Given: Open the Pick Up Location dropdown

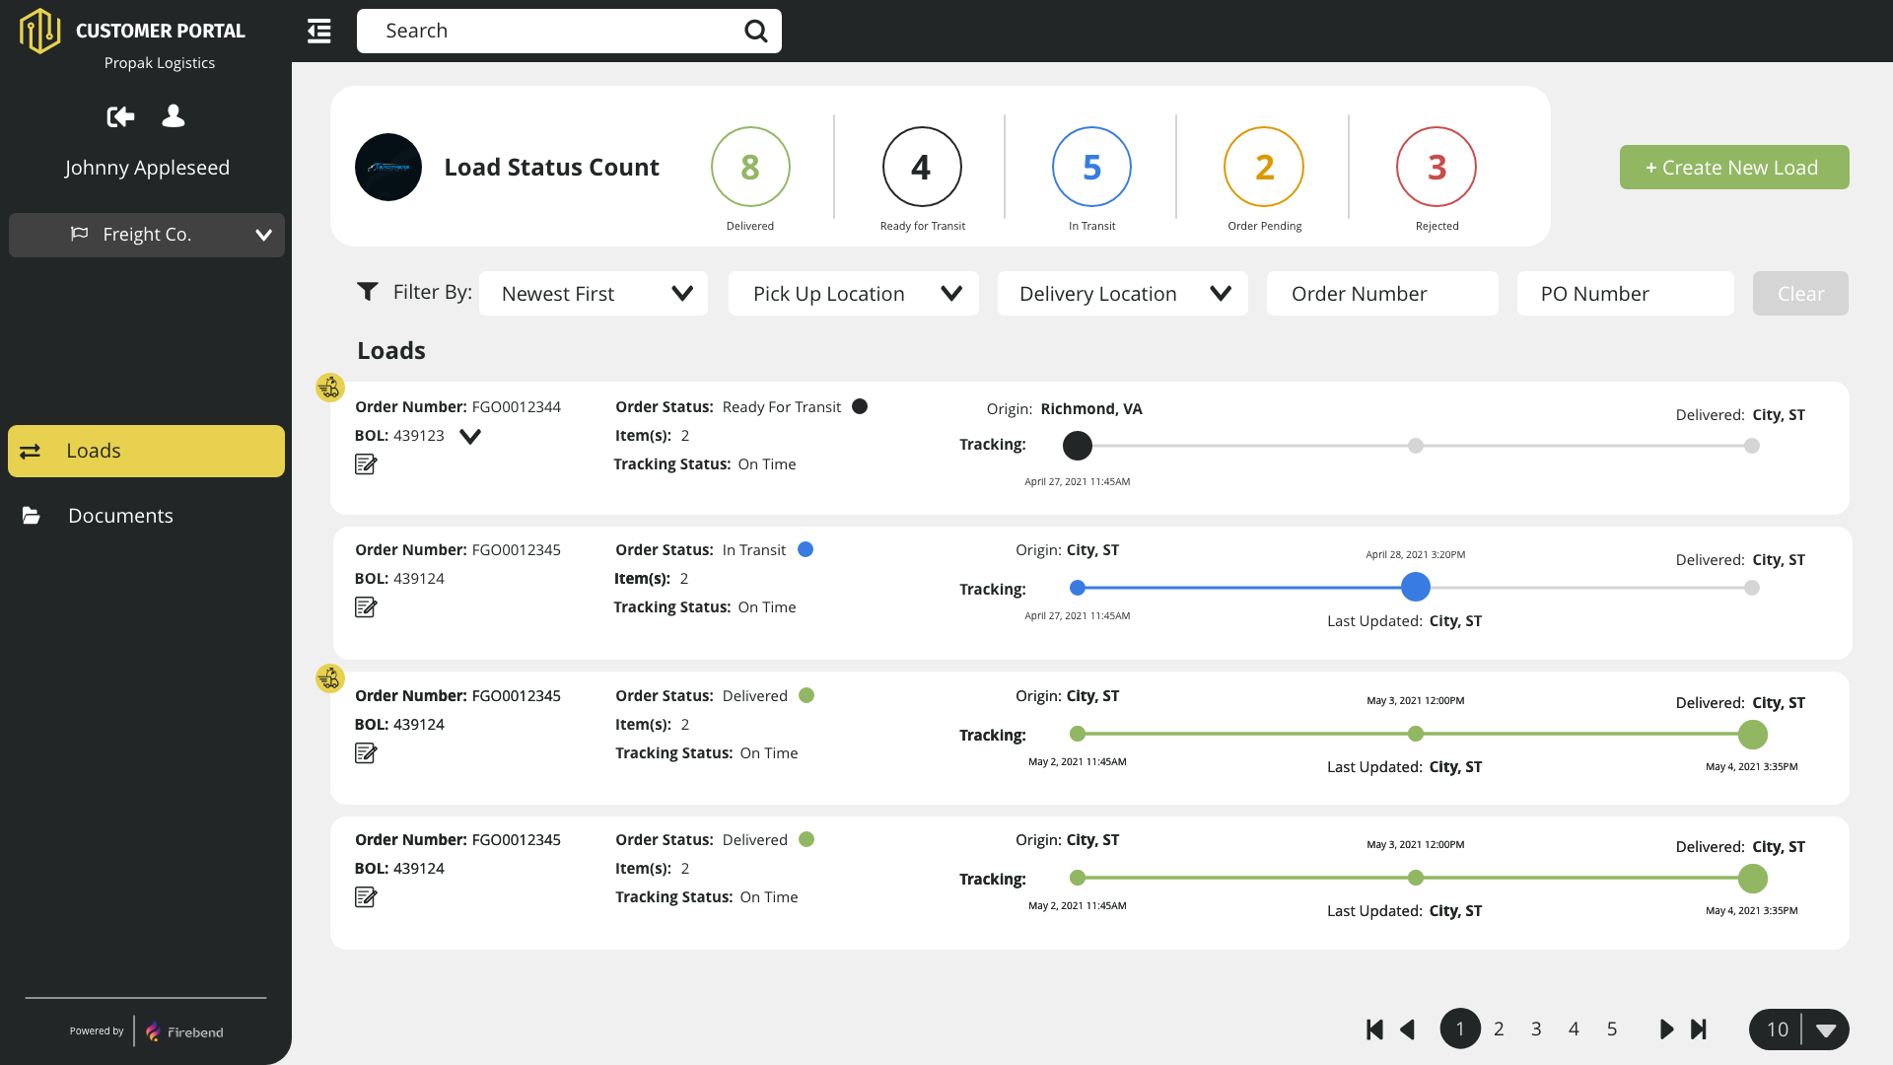Looking at the screenshot, I should pyautogui.click(x=853, y=294).
